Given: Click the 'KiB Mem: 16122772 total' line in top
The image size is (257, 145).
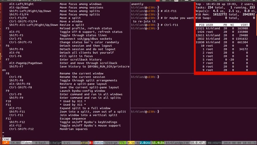Looking at the screenshot, I should (225, 14).
